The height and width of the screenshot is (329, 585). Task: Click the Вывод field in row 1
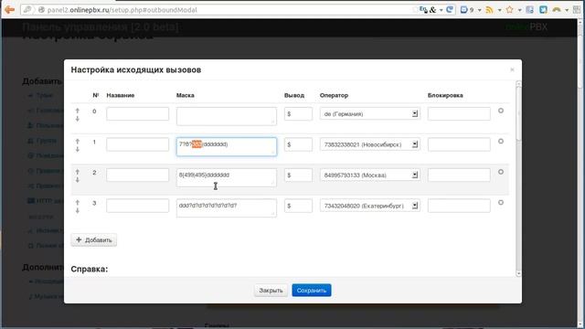click(298, 144)
